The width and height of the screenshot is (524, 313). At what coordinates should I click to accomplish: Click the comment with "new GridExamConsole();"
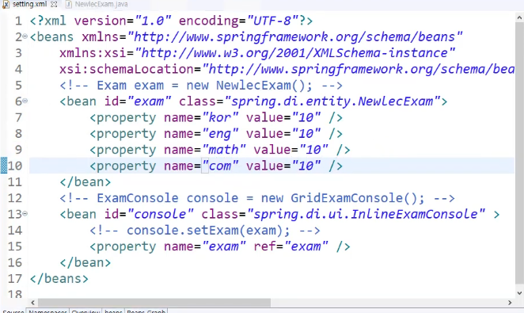click(x=257, y=198)
